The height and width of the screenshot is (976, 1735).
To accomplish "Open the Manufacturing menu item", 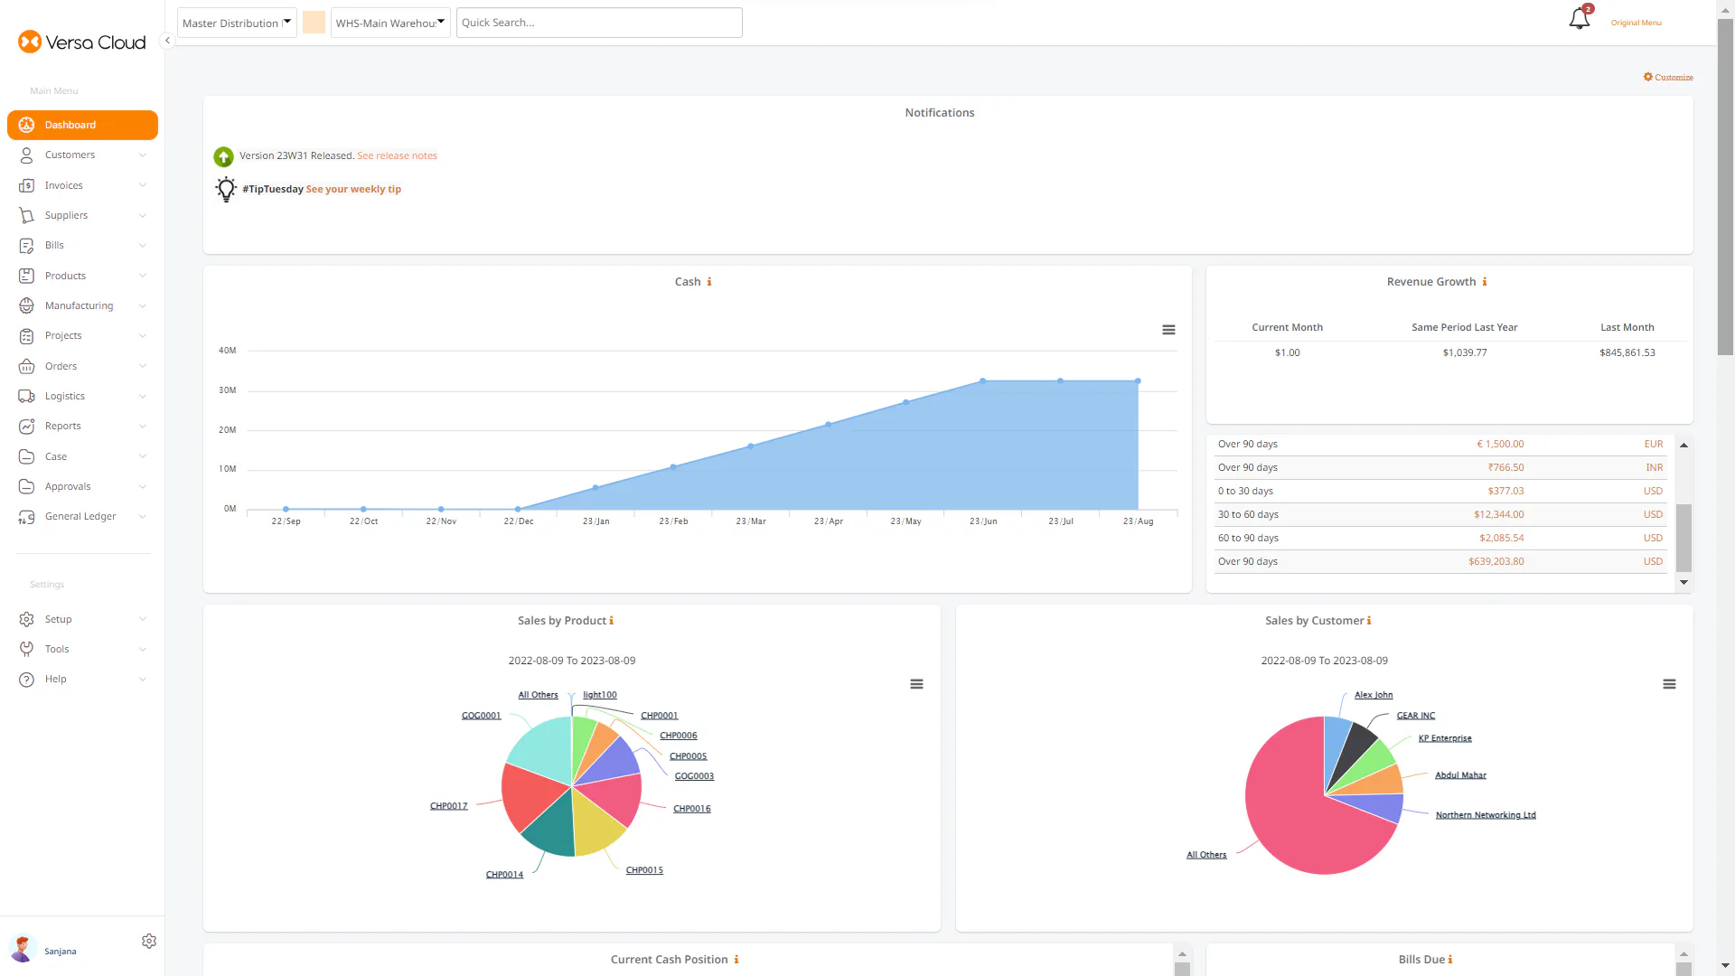I will point(80,305).
